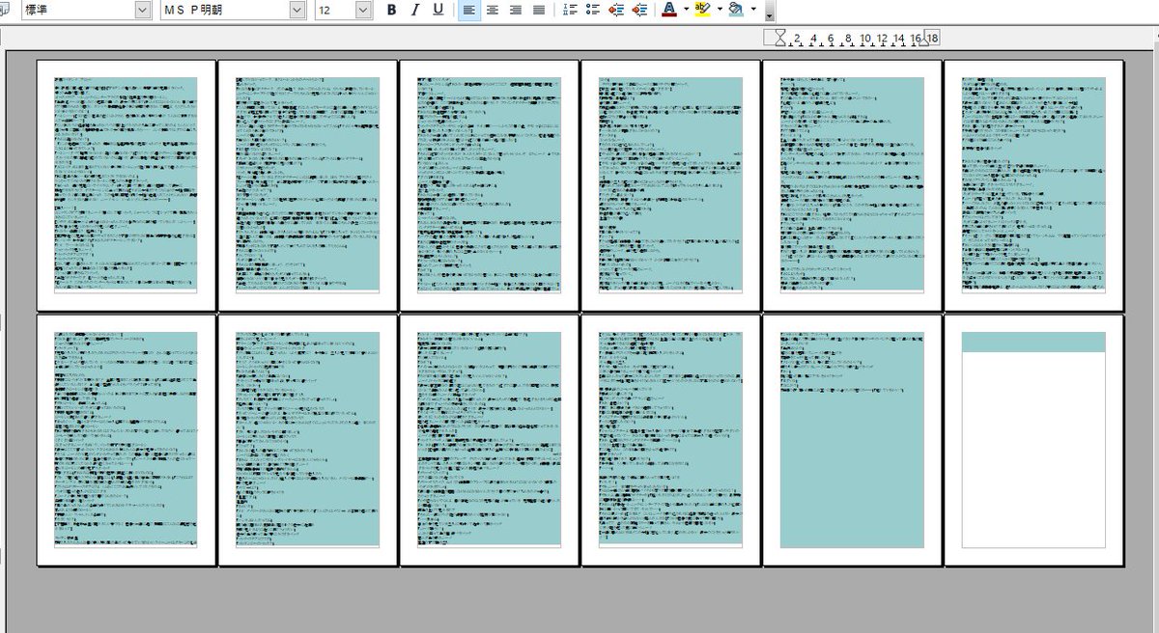Select the third page in bottom row

[x=489, y=440]
